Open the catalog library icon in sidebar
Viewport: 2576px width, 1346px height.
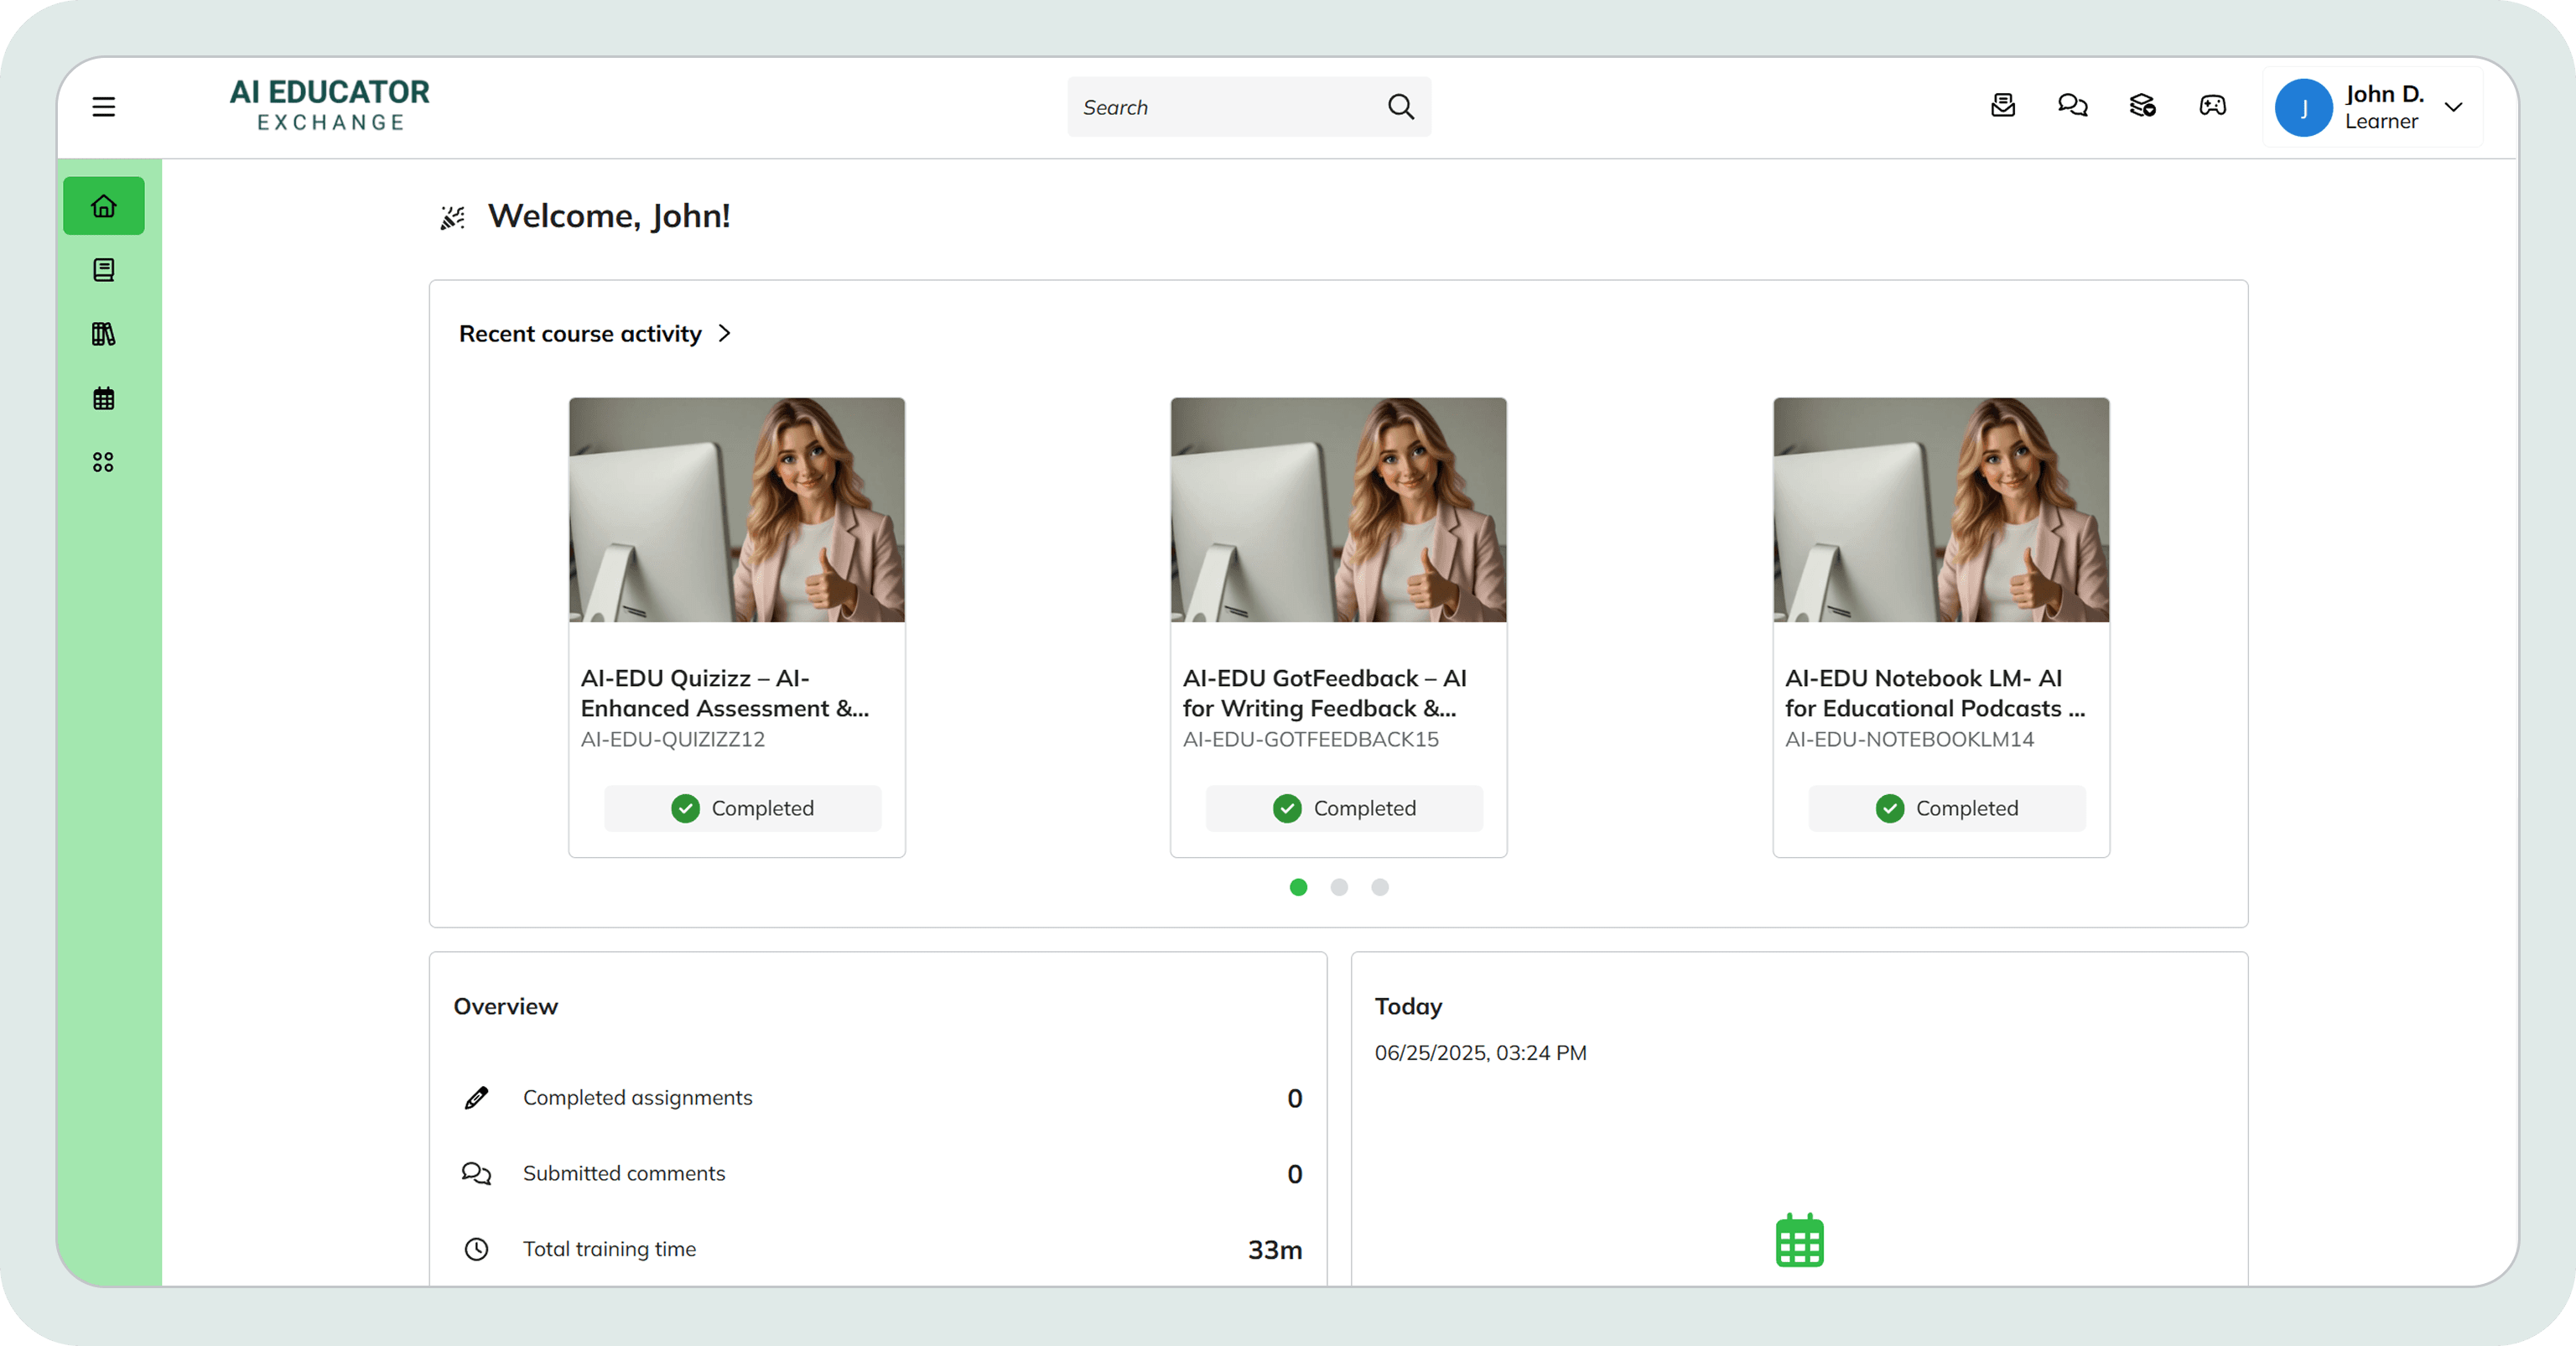[x=104, y=334]
